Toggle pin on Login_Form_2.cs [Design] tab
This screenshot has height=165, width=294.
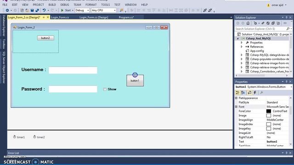point(44,17)
